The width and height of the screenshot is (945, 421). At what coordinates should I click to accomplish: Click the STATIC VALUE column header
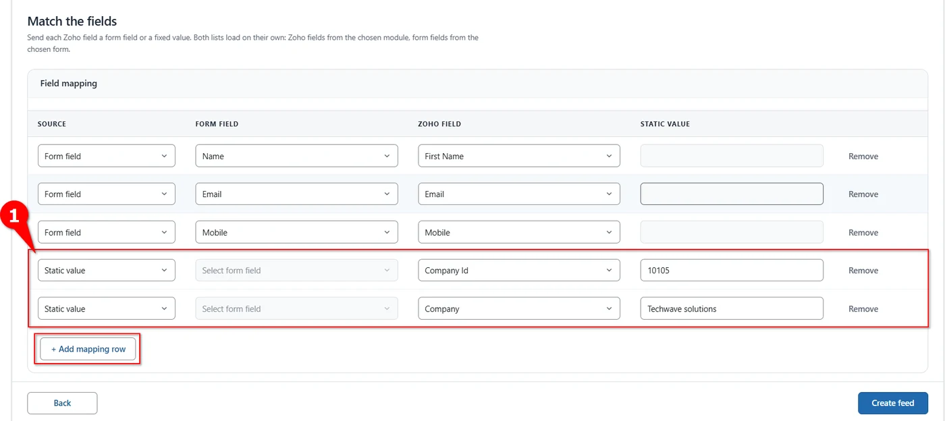coord(665,124)
